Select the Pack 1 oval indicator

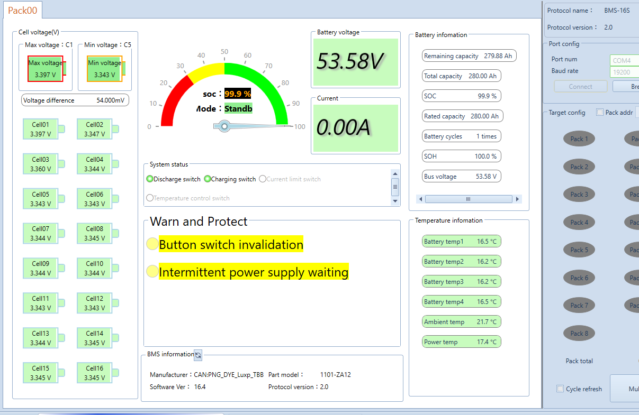[x=579, y=139]
